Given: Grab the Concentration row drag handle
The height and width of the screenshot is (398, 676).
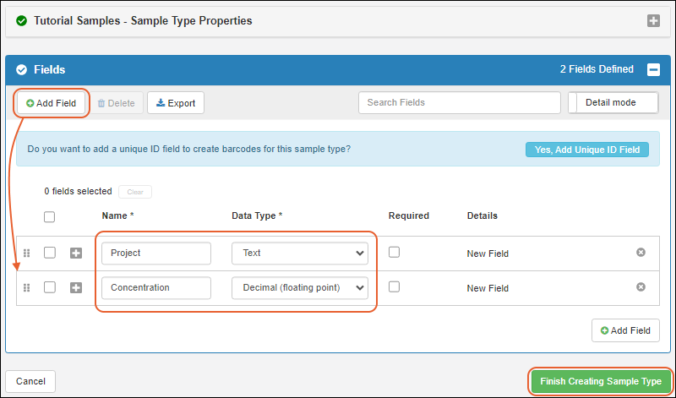Looking at the screenshot, I should pos(27,287).
